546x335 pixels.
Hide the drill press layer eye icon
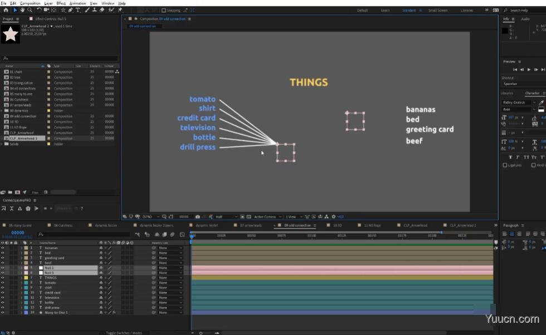tap(2, 308)
